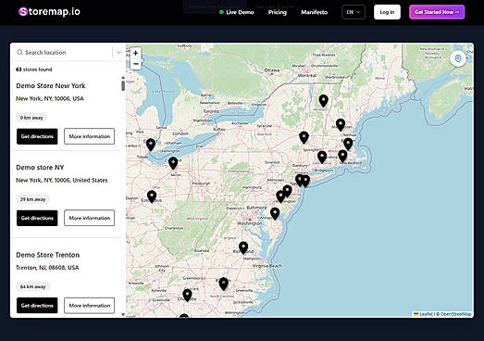
Task: Click the scroll-down arrow of store list
Action: tap(123, 314)
